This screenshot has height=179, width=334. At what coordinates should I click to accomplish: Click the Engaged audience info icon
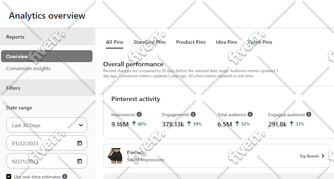309,114
